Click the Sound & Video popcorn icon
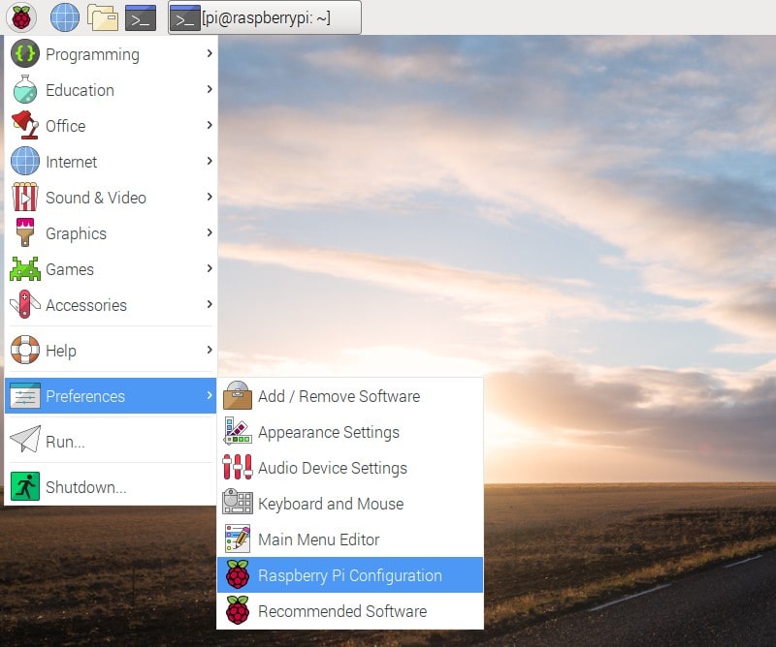The image size is (776, 647). (x=25, y=197)
